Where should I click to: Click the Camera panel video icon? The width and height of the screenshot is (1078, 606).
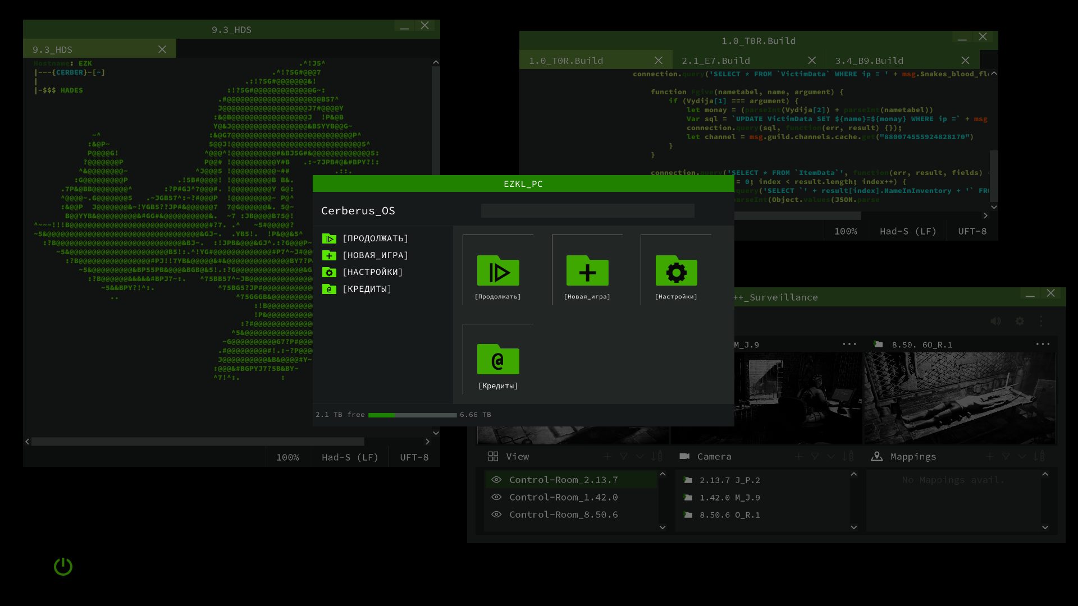684,456
